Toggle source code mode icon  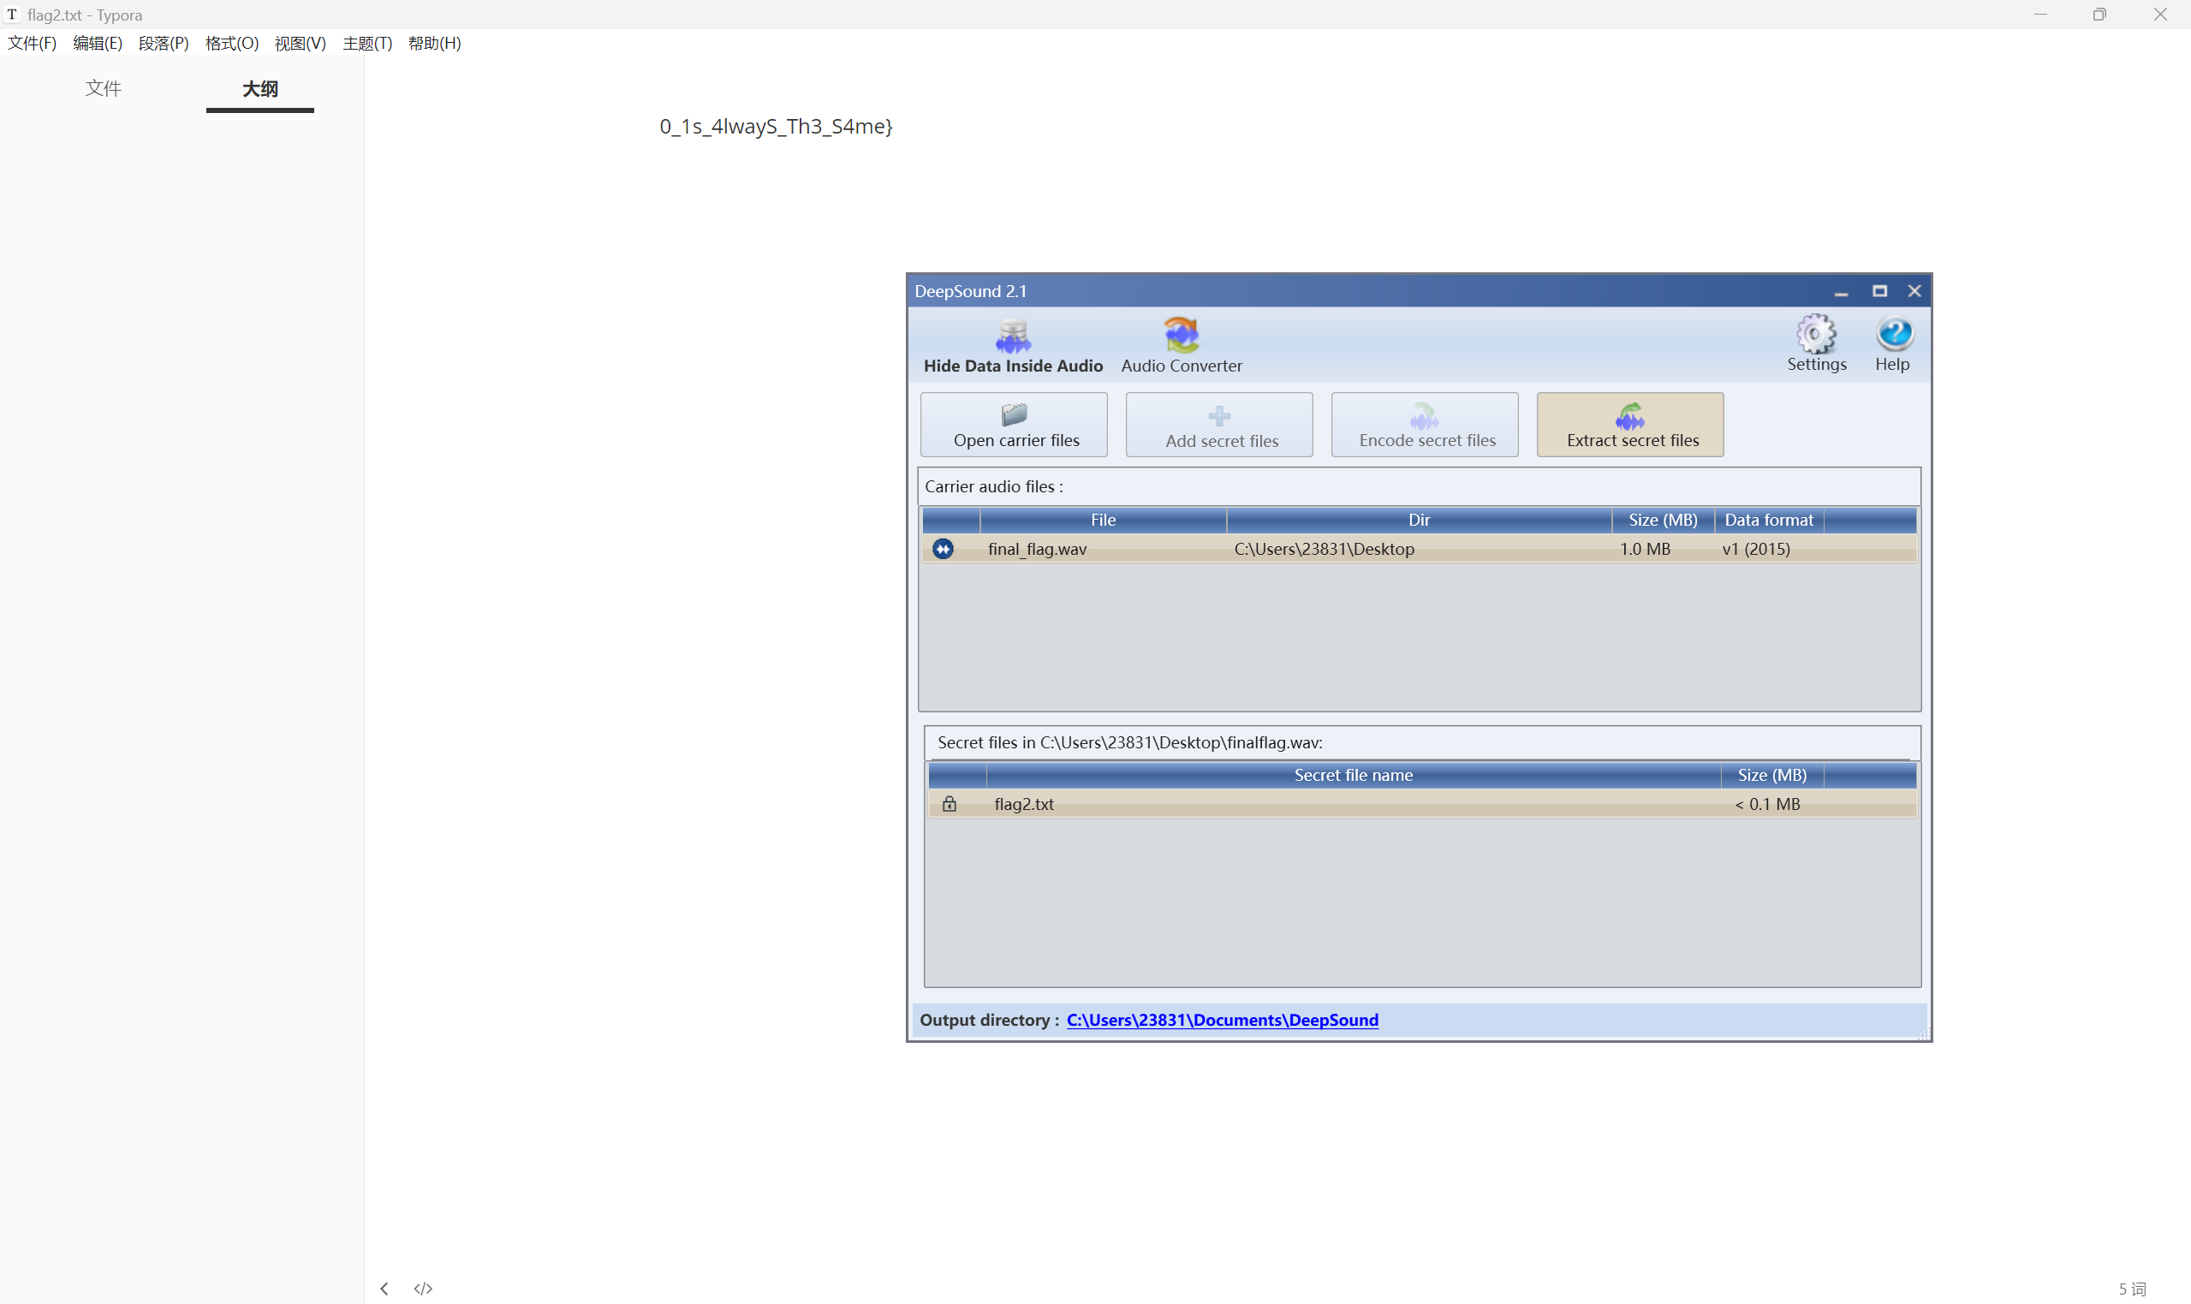[x=424, y=1289]
